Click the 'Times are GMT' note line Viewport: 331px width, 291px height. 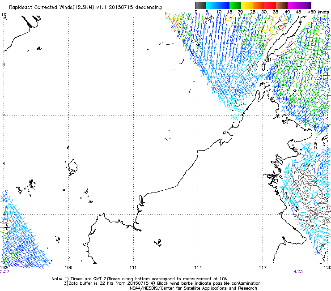click(140, 279)
